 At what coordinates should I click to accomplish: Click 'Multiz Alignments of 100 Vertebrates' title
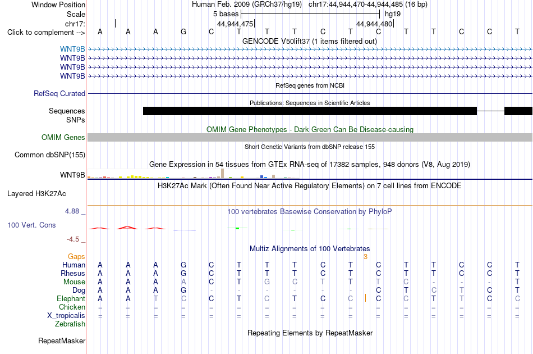310,249
